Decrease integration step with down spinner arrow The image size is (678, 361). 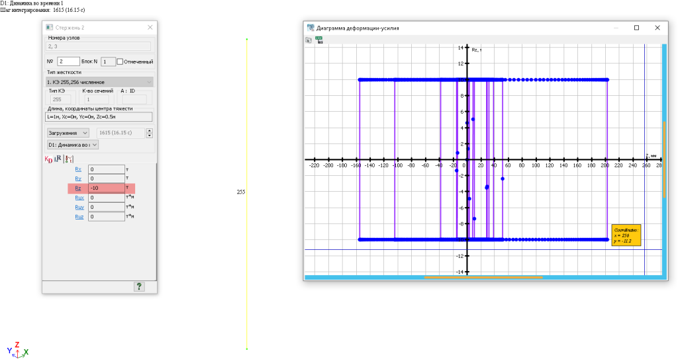(x=149, y=136)
